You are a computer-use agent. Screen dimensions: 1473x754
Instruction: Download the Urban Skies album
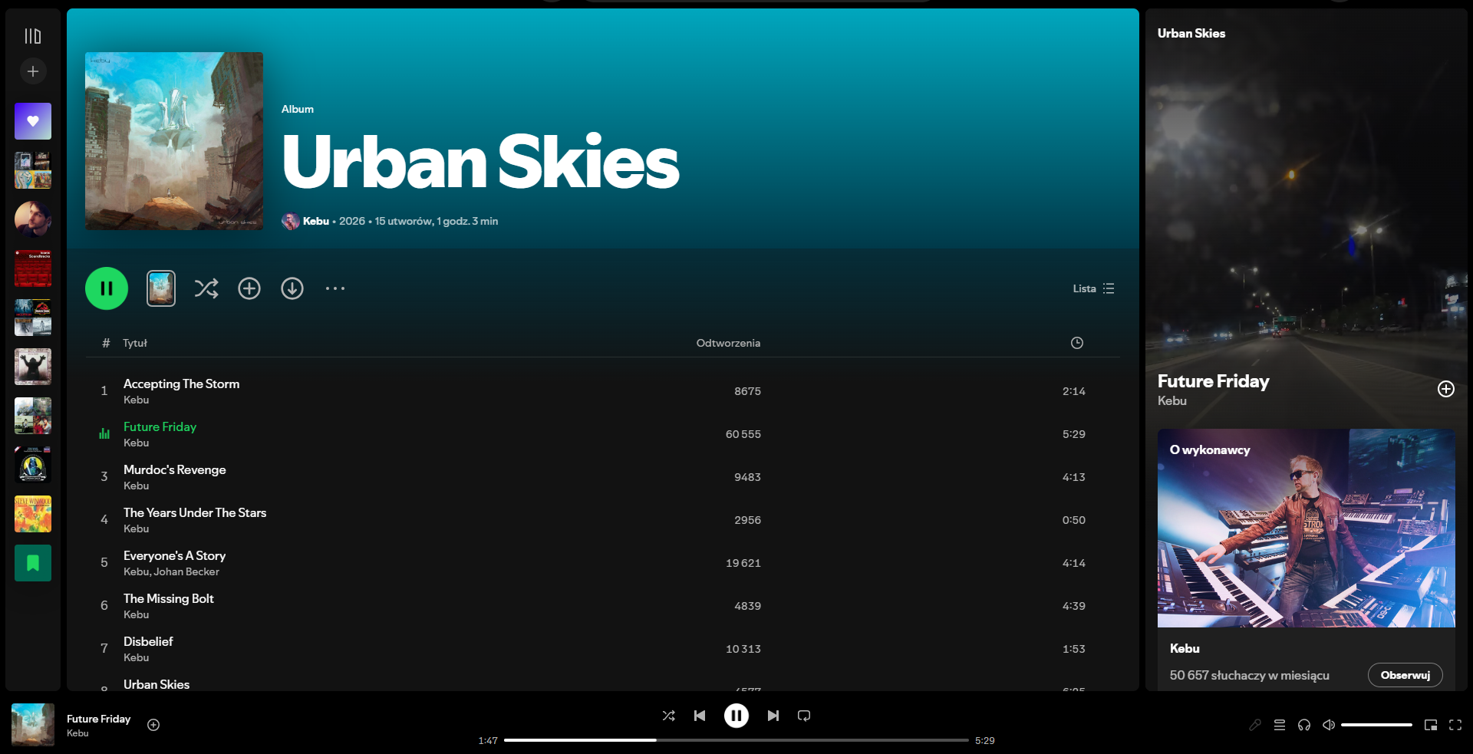pyautogui.click(x=292, y=288)
